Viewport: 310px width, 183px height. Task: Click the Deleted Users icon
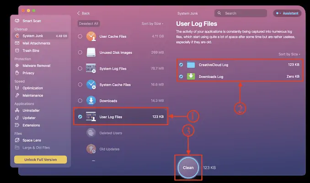click(x=91, y=133)
